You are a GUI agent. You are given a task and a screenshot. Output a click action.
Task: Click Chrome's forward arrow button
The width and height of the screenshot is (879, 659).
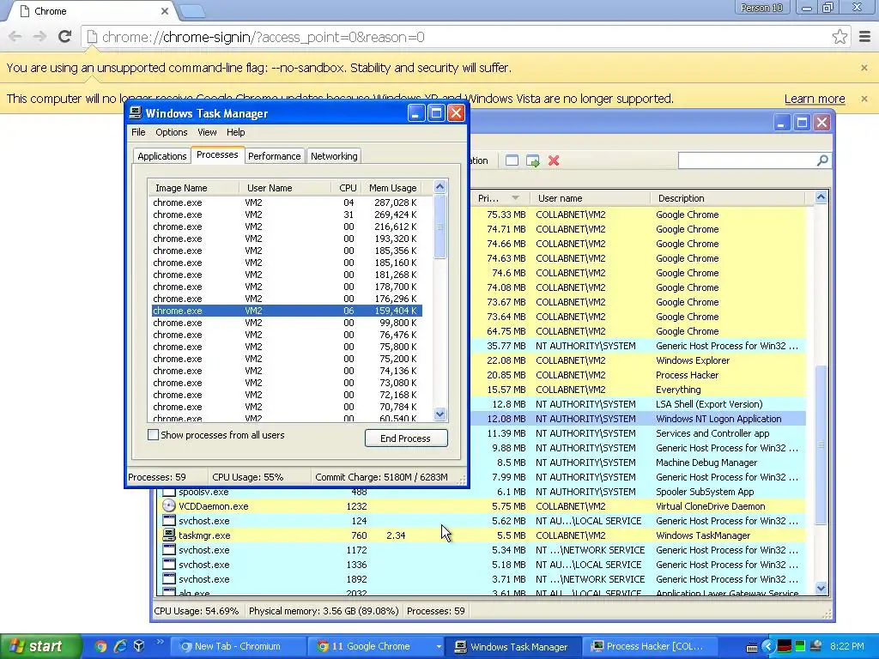39,37
